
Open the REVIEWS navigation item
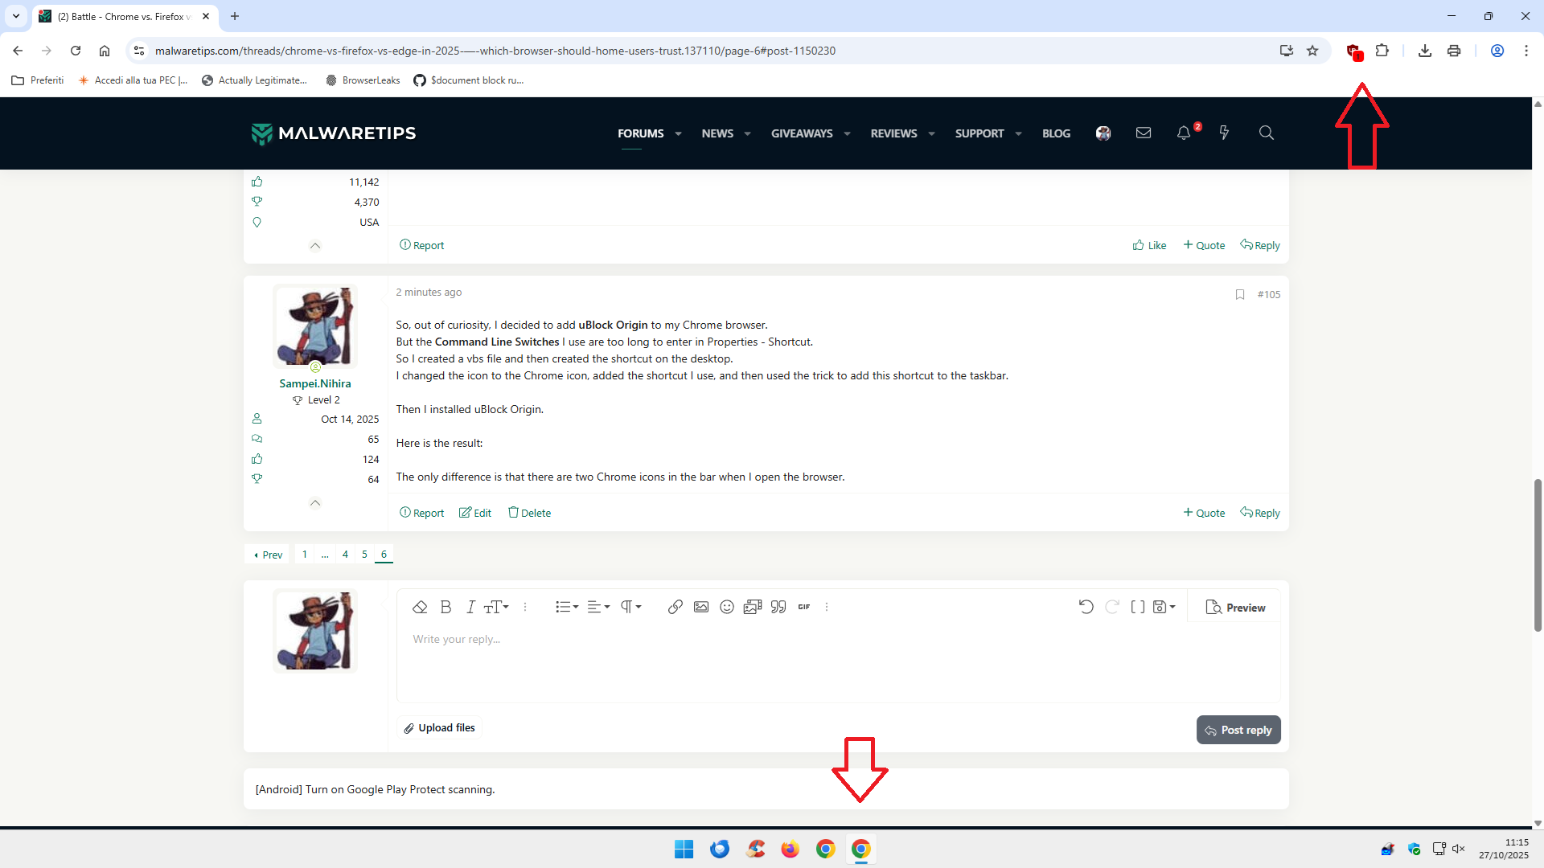click(893, 133)
